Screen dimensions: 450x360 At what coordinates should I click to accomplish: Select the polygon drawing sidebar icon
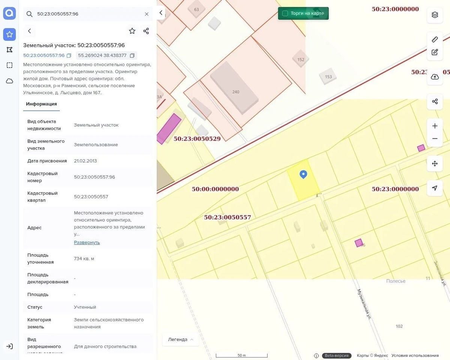9,49
